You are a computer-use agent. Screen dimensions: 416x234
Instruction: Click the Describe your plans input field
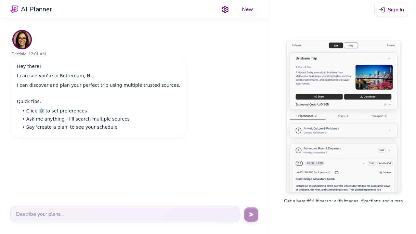[x=125, y=214]
